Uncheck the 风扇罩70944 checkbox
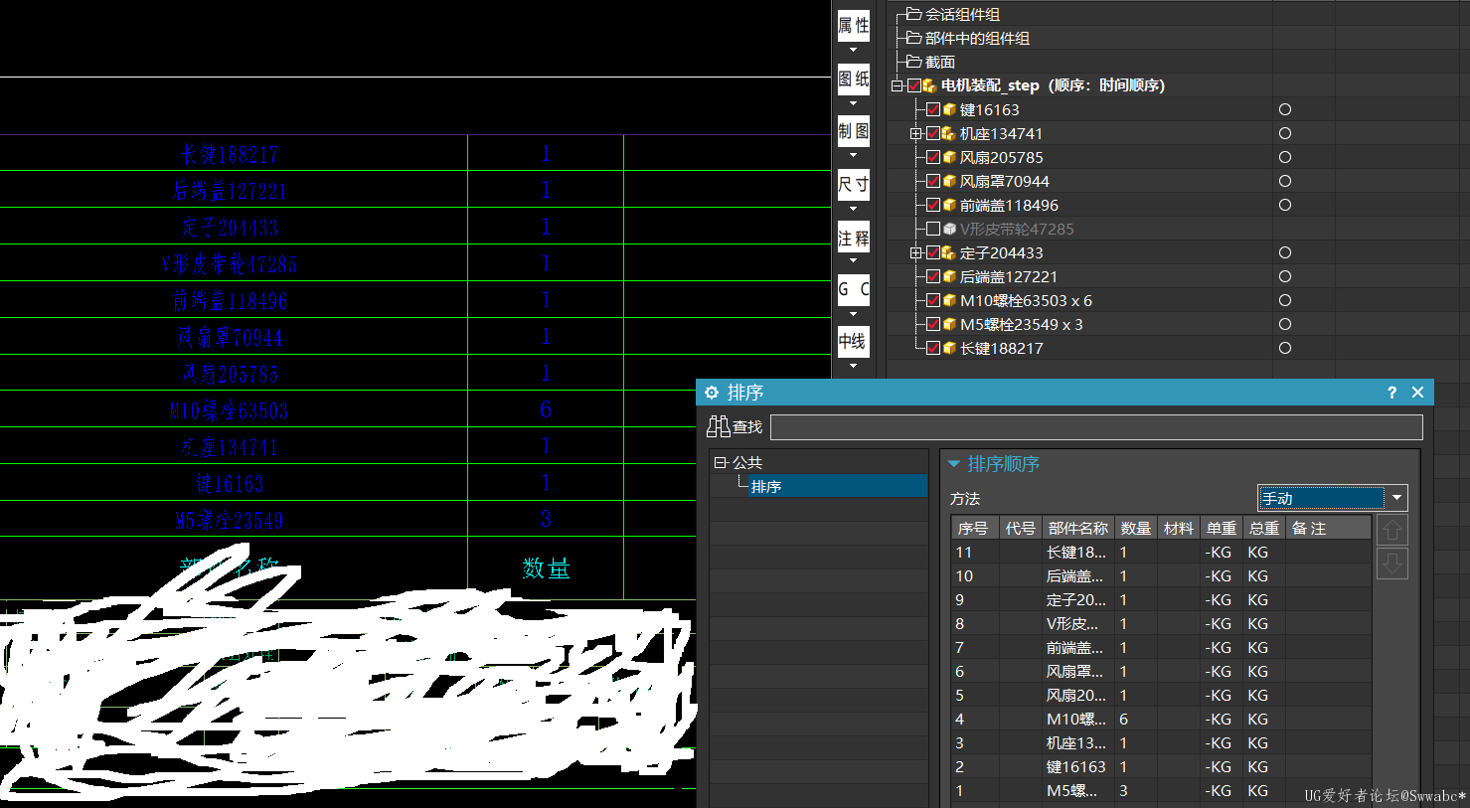The image size is (1470, 808). tap(933, 181)
